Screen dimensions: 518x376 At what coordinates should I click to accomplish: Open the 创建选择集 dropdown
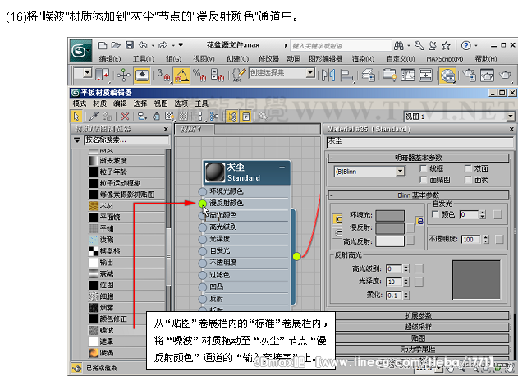(x=310, y=72)
